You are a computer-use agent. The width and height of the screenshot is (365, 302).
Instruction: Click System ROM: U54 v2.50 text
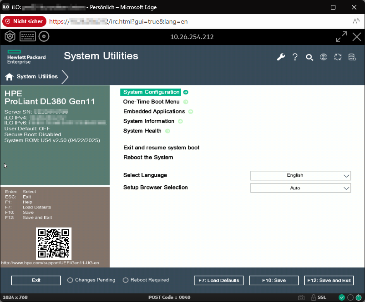(52, 140)
